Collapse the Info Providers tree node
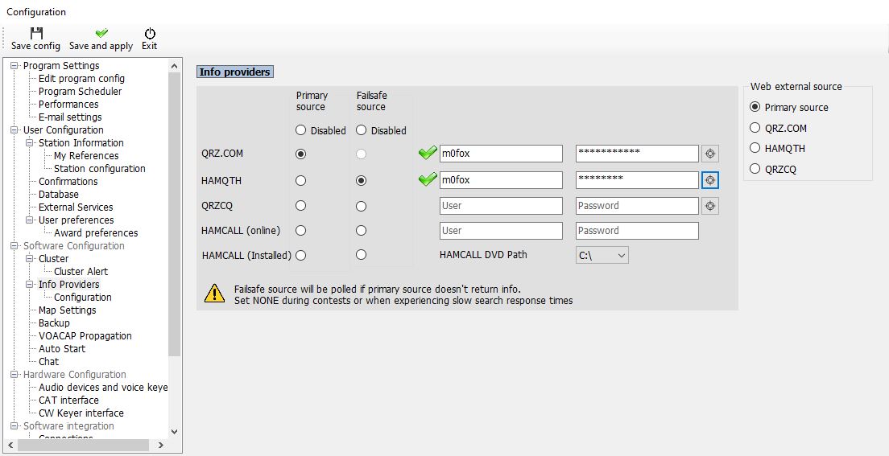This screenshot has height=456, width=889. (x=30, y=285)
